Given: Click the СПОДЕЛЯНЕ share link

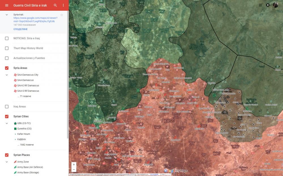Looking at the screenshot, I should [x=20, y=29].
